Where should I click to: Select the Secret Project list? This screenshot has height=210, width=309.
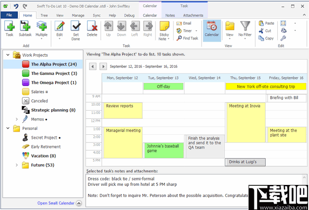41,137
